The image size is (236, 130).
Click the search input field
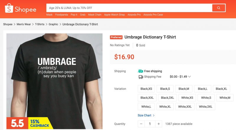pos(129,8)
